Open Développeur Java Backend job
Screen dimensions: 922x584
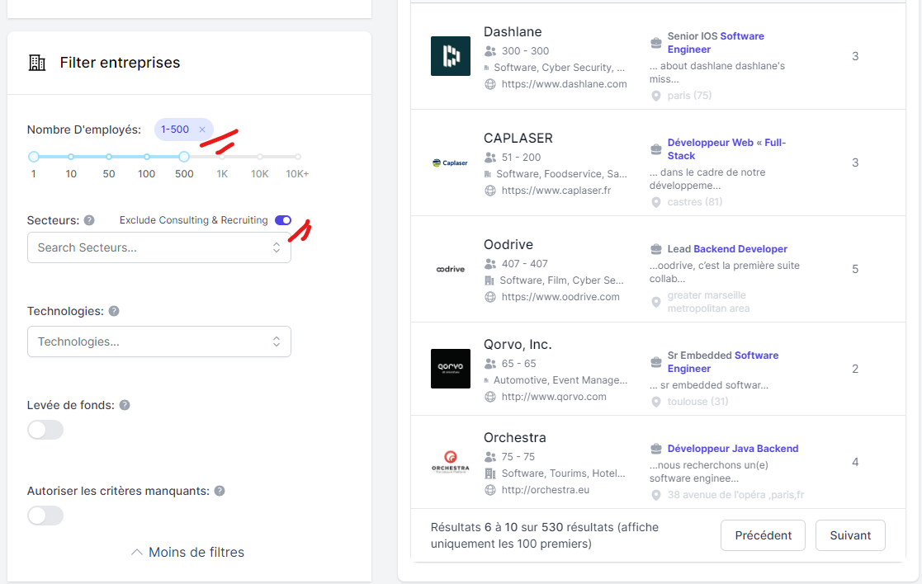733,449
